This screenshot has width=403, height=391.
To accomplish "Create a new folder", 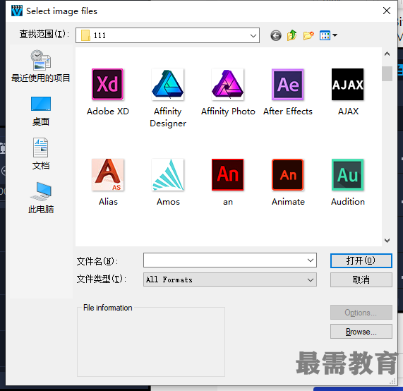I will [x=308, y=35].
